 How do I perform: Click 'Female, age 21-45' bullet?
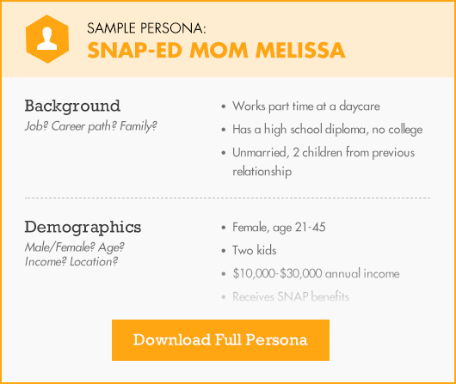click(279, 228)
